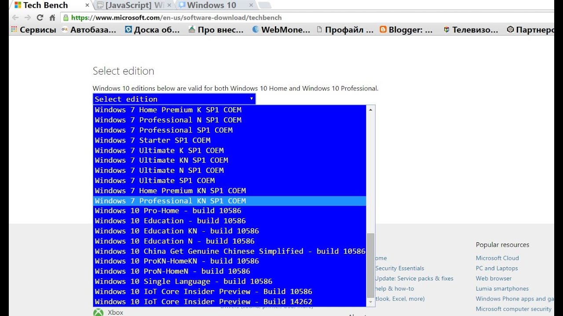The height and width of the screenshot is (316, 563).
Task: Open the Телевизо... bookmark
Action: 471,30
